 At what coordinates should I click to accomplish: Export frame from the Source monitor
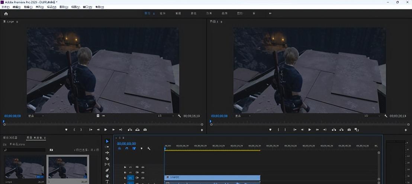[145, 130]
